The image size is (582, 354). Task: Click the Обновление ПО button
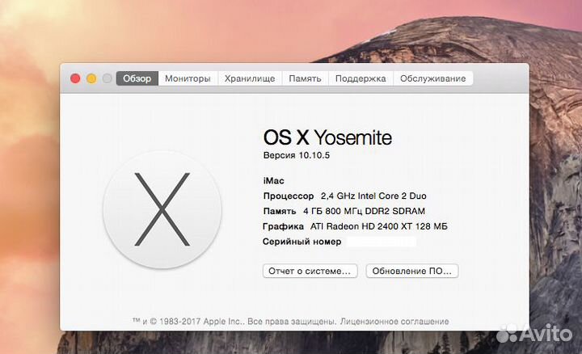coord(412,271)
